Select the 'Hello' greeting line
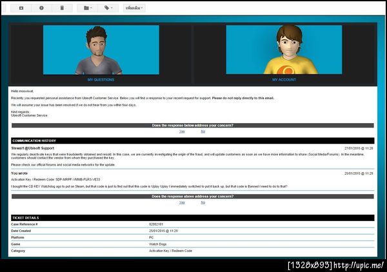Viewport: 387px width, 272px height. coord(22,92)
